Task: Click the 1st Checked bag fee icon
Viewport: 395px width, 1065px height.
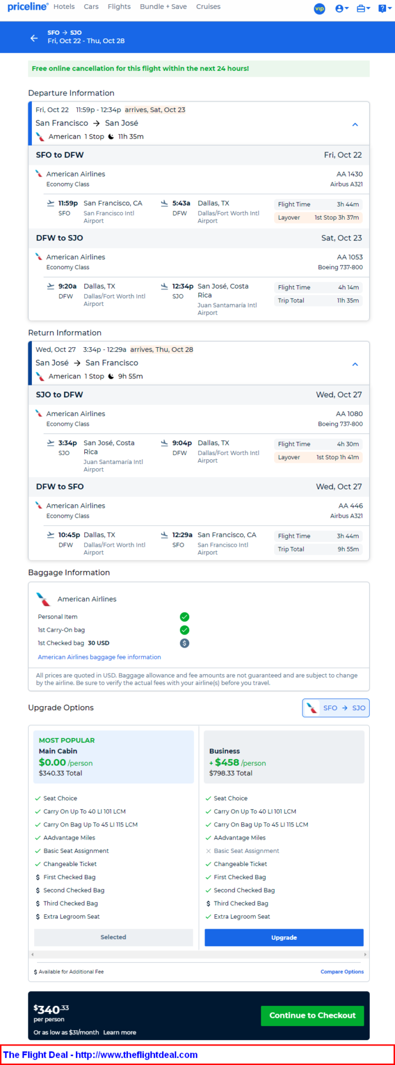Action: tap(185, 643)
